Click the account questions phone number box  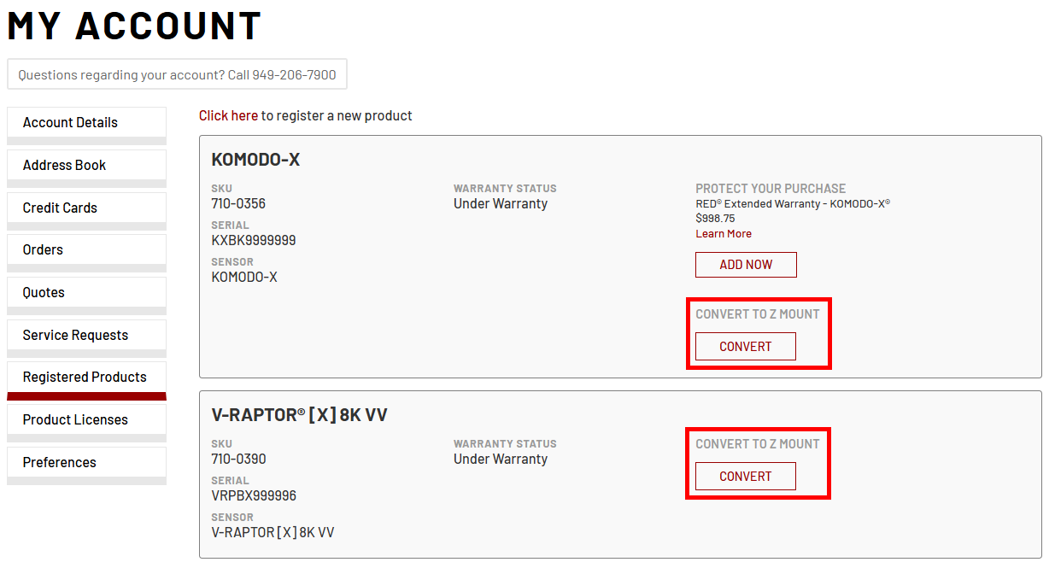coord(177,74)
